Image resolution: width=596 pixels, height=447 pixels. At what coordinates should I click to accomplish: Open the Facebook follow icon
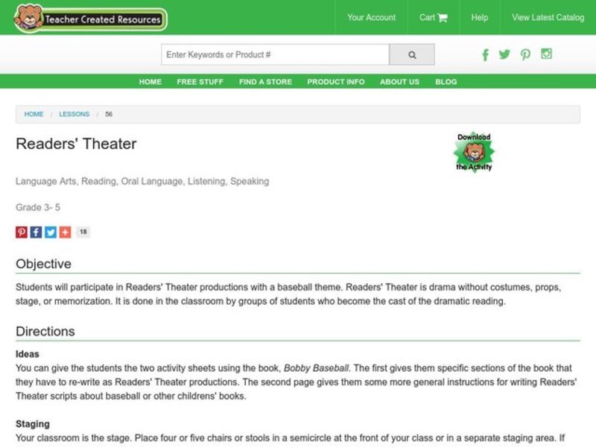point(485,54)
